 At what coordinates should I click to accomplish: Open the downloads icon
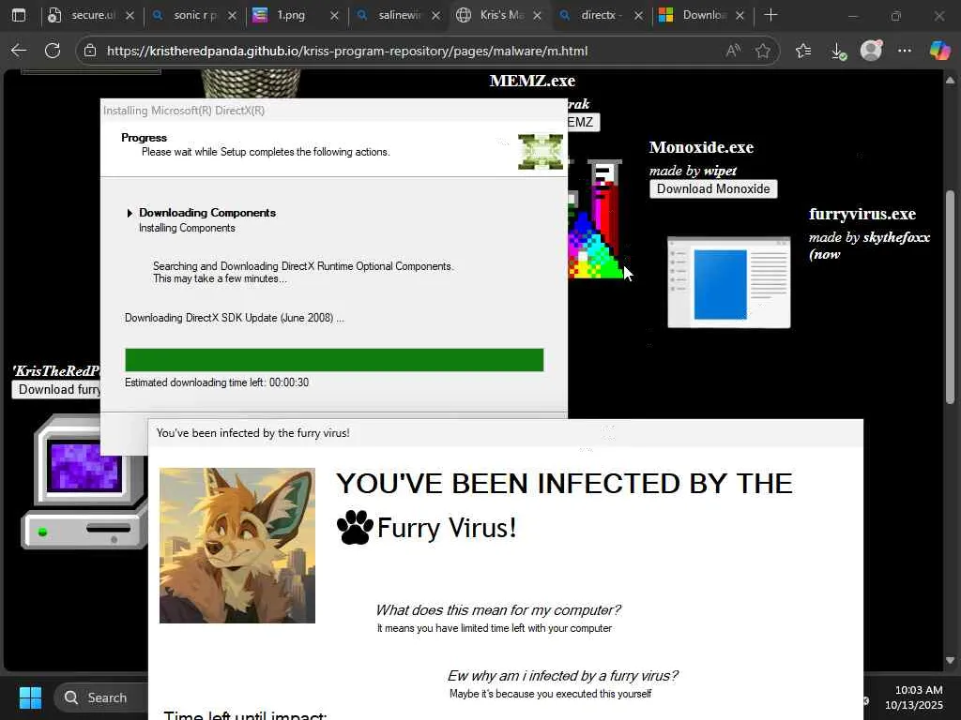[x=838, y=51]
